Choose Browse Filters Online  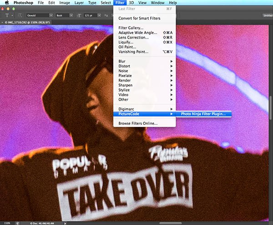145,123
